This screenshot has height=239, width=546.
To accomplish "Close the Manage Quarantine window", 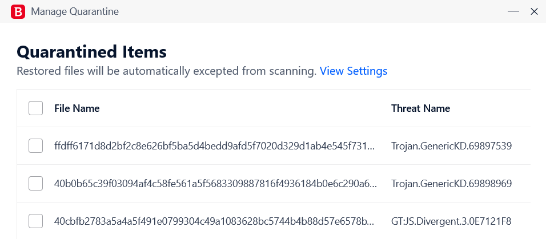I will (x=534, y=11).
